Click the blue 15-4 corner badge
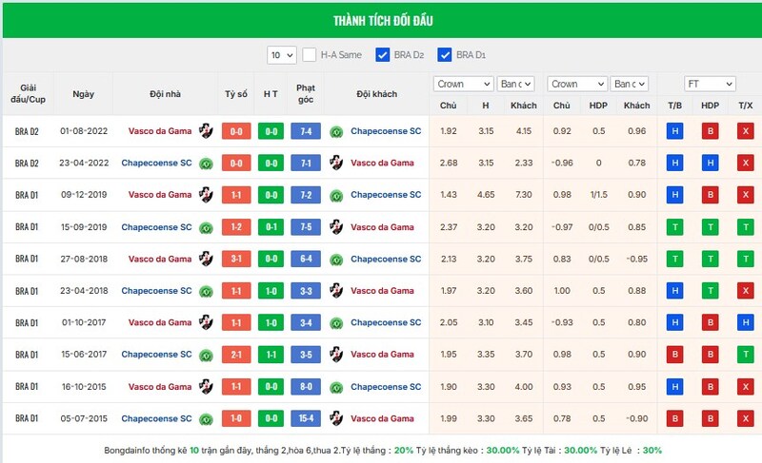 pos(306,418)
